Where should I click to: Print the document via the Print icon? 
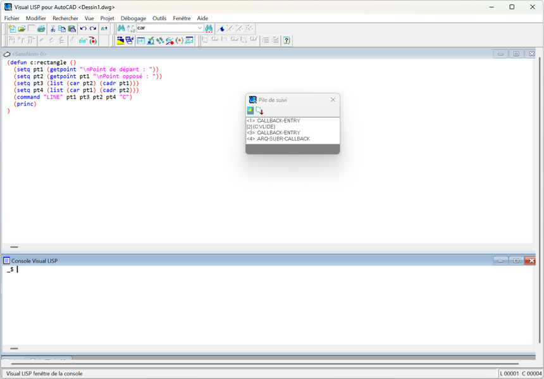point(42,28)
